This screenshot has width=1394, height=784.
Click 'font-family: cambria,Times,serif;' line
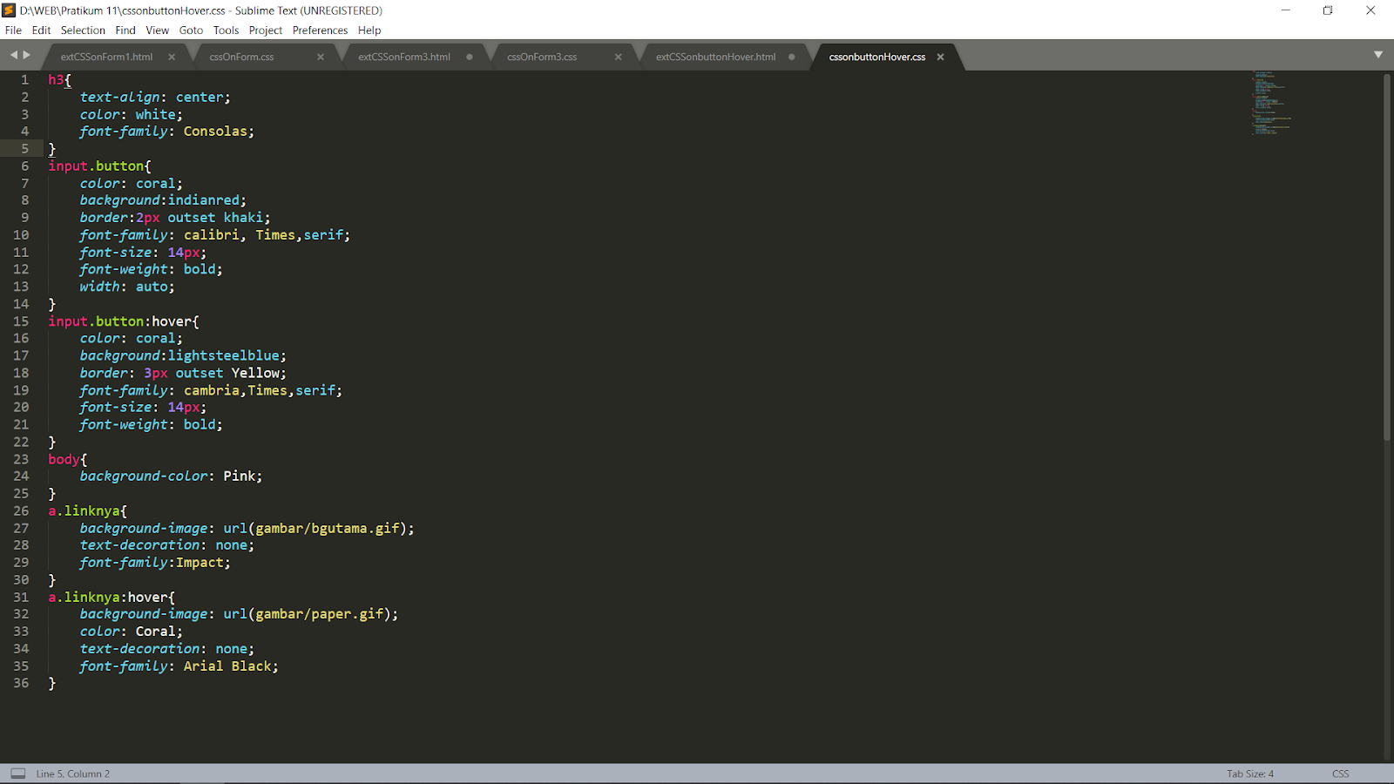pyautogui.click(x=211, y=390)
